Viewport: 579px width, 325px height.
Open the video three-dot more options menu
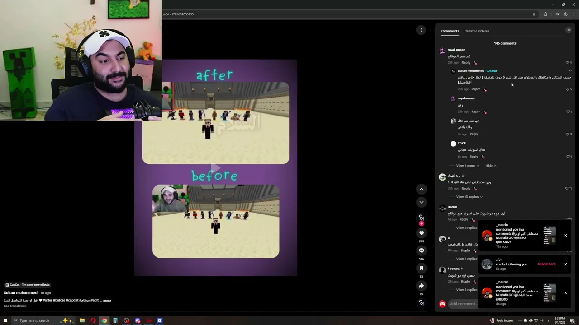pyautogui.click(x=421, y=30)
